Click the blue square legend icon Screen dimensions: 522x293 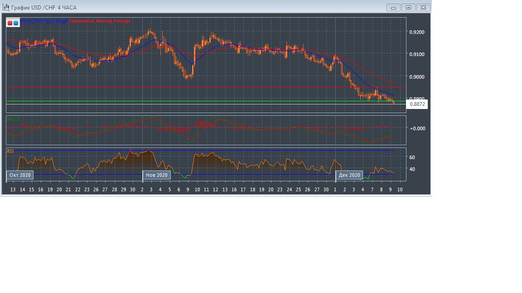click(16, 23)
